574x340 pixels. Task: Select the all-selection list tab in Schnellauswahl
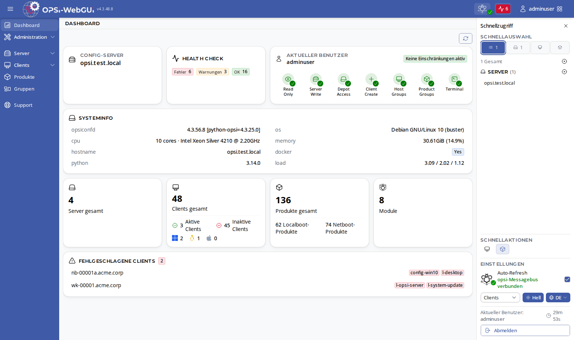pyautogui.click(x=493, y=48)
